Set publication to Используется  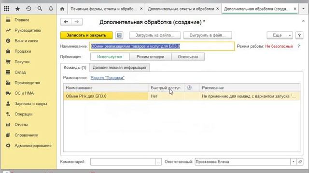tap(110, 57)
